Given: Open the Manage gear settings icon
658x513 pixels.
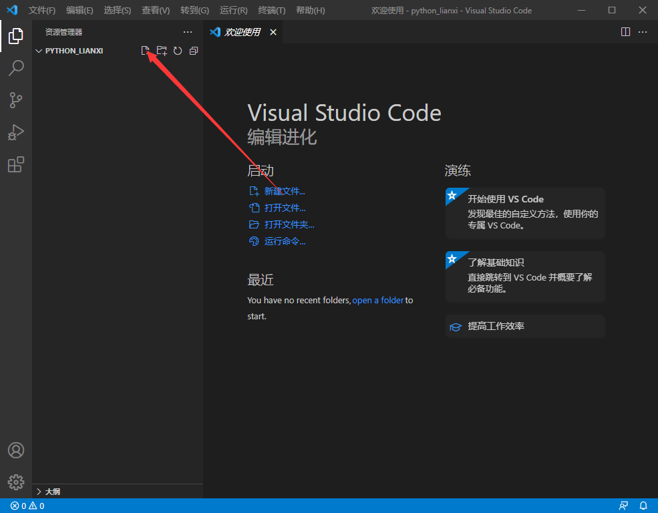Looking at the screenshot, I should tap(16, 482).
